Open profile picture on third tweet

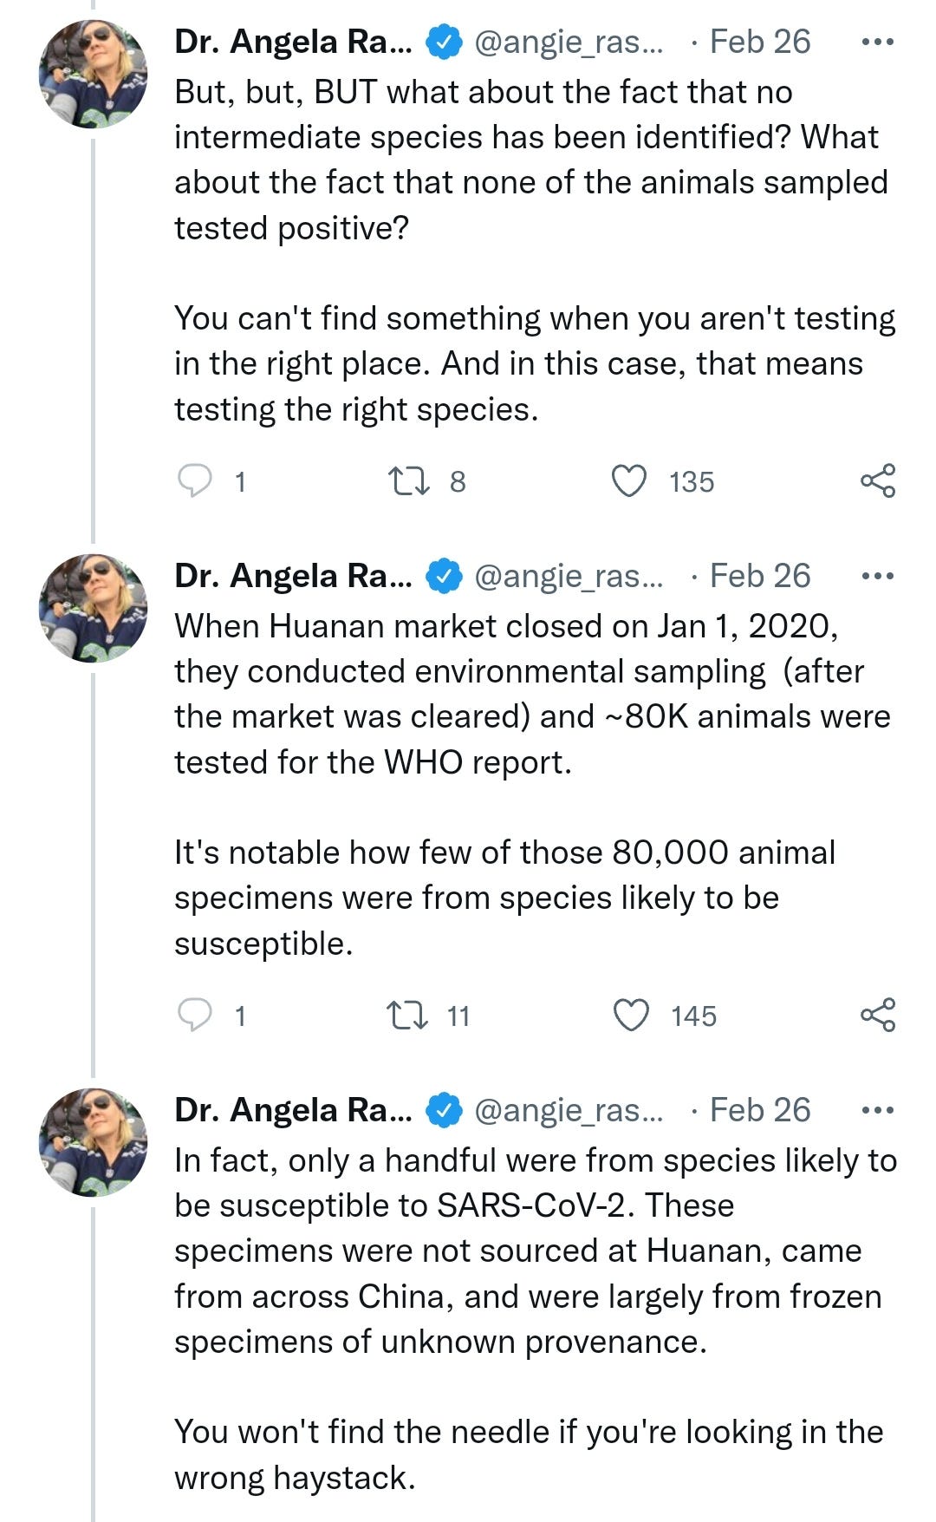tap(94, 1143)
